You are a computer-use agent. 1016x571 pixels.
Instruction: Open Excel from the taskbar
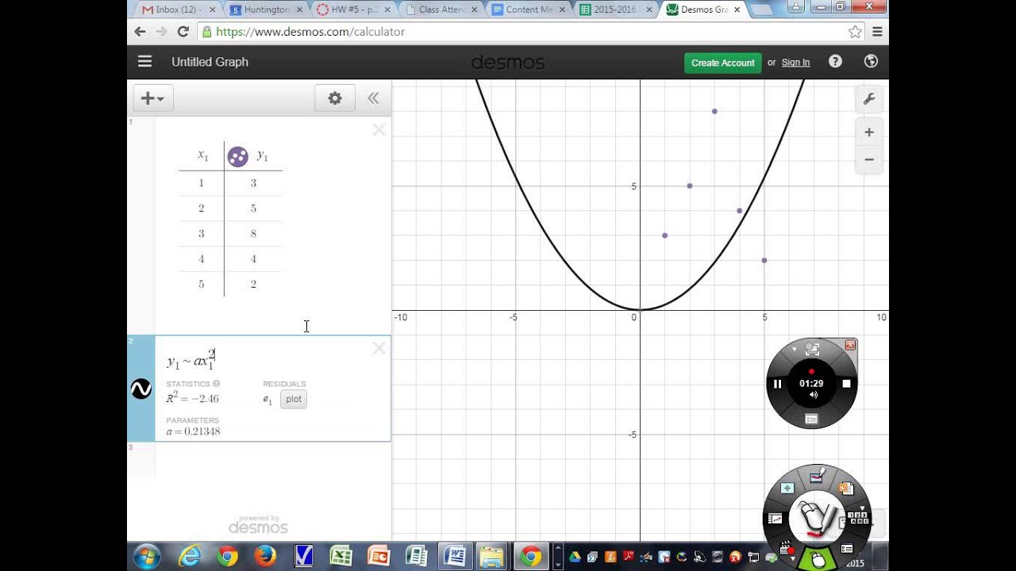pyautogui.click(x=341, y=557)
